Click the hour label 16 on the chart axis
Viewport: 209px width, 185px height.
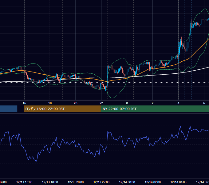[24, 103]
